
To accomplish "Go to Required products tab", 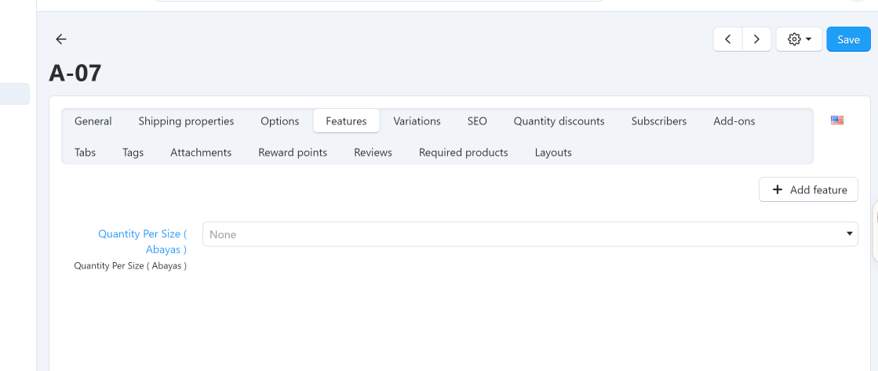I will tap(463, 153).
